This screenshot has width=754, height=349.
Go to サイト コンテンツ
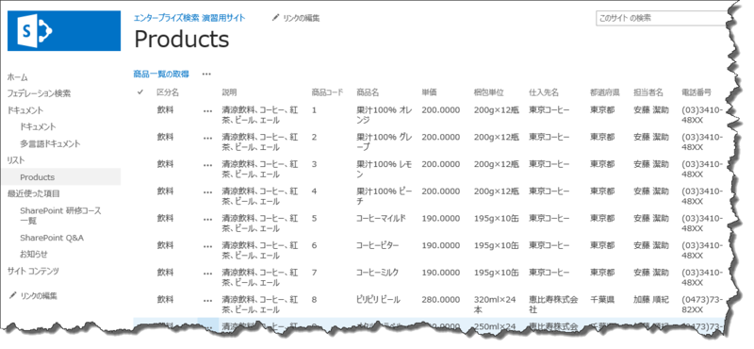click(x=33, y=271)
